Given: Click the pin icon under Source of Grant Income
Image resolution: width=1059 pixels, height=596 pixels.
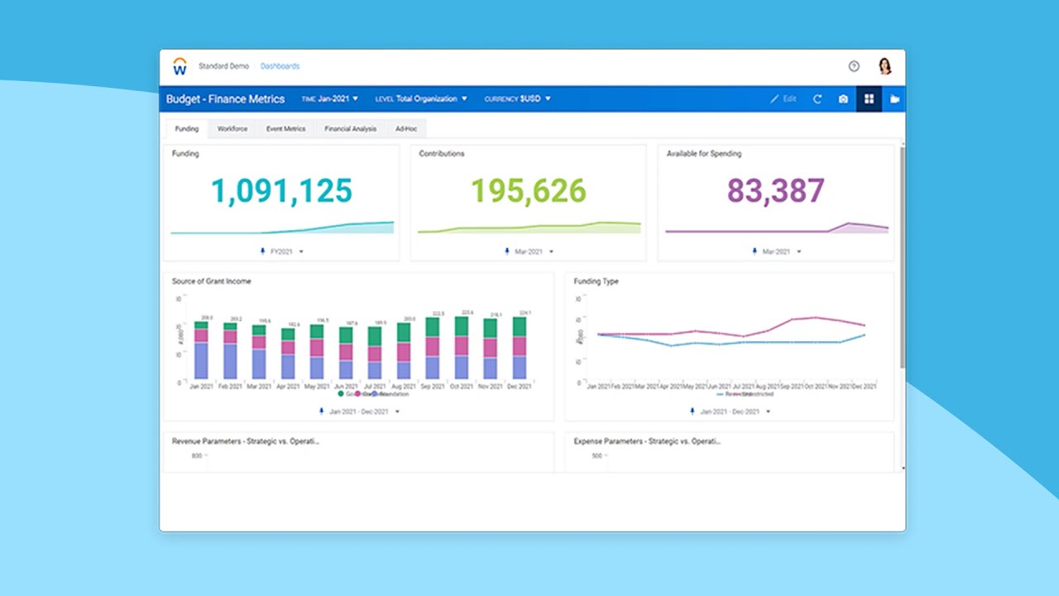Looking at the screenshot, I should 322,411.
